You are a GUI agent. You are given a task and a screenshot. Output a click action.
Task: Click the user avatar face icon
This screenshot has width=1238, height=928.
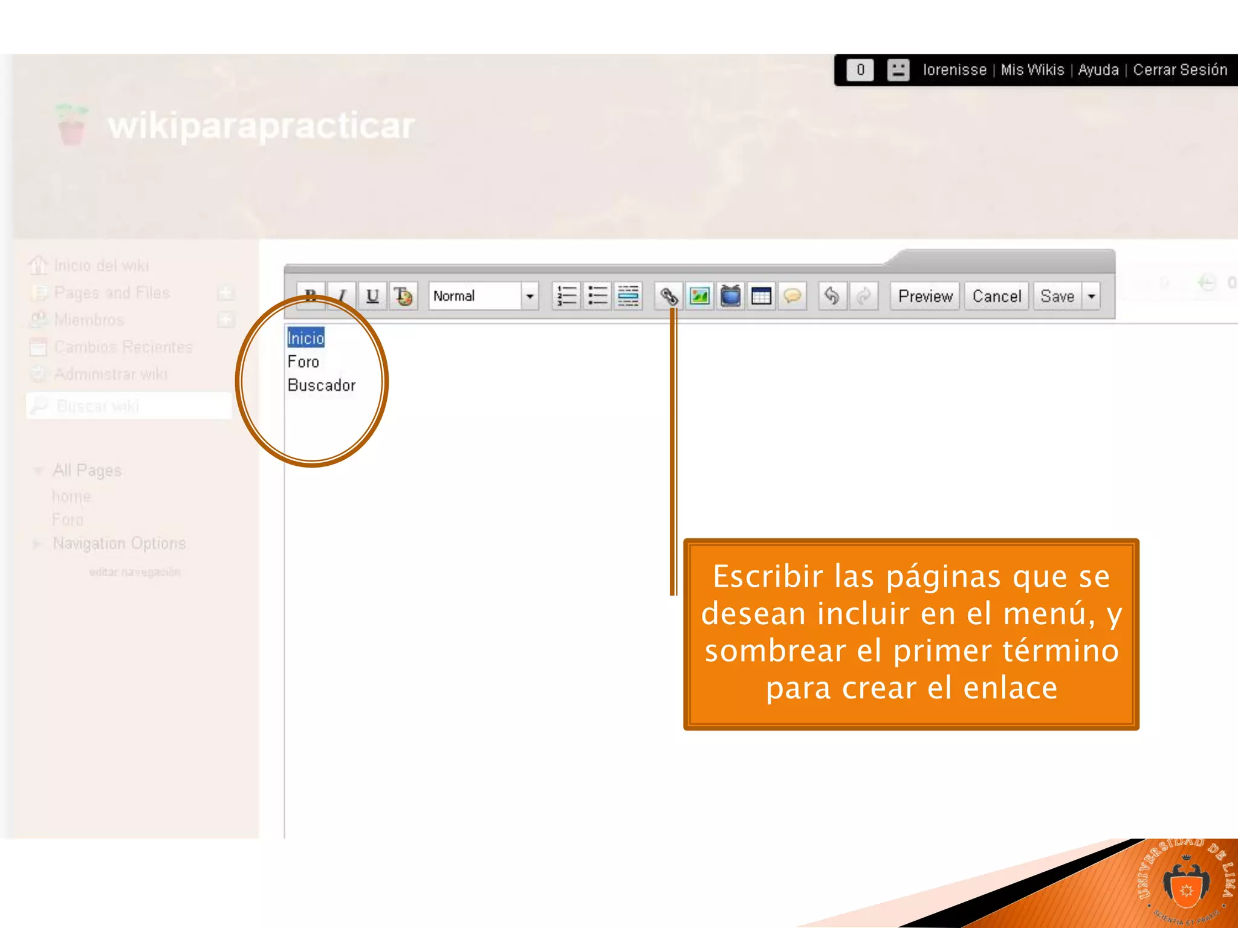point(898,70)
